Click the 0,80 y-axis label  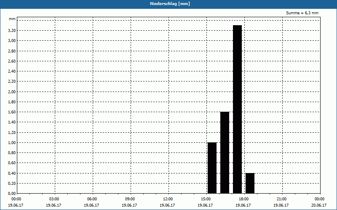click(12, 153)
